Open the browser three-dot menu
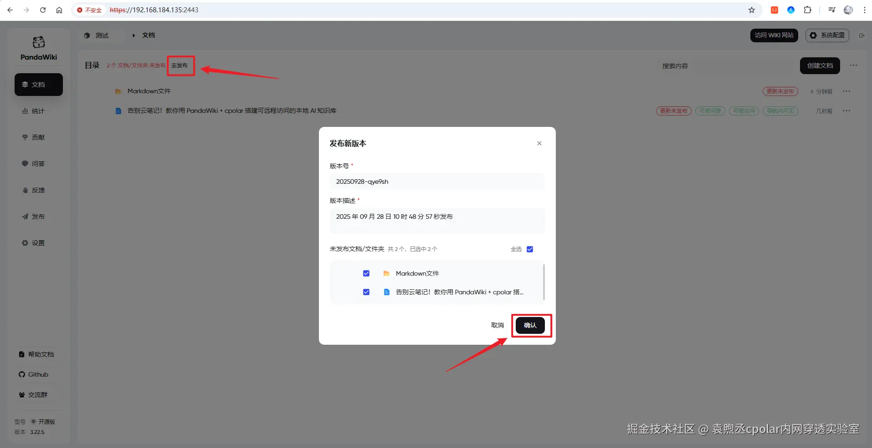The height and width of the screenshot is (448, 872). point(864,10)
